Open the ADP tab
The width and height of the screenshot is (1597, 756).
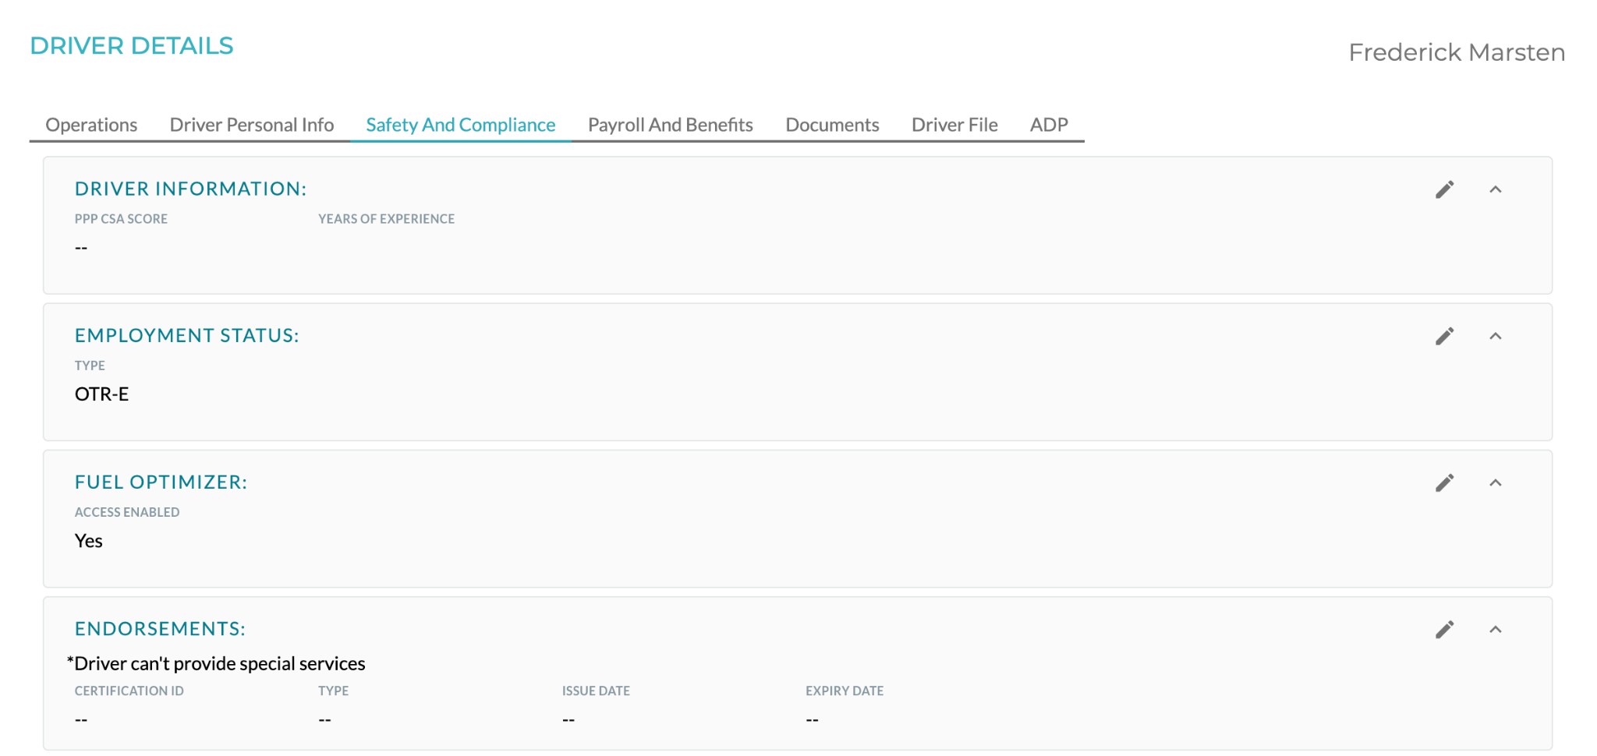[x=1049, y=125]
